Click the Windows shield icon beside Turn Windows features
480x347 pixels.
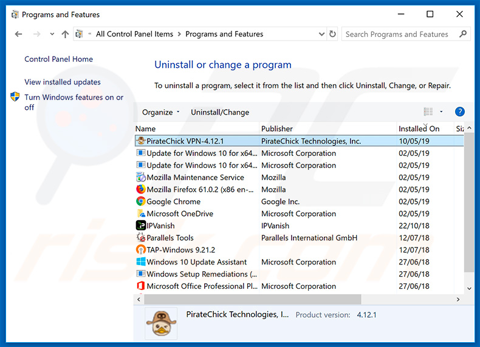[x=15, y=97]
